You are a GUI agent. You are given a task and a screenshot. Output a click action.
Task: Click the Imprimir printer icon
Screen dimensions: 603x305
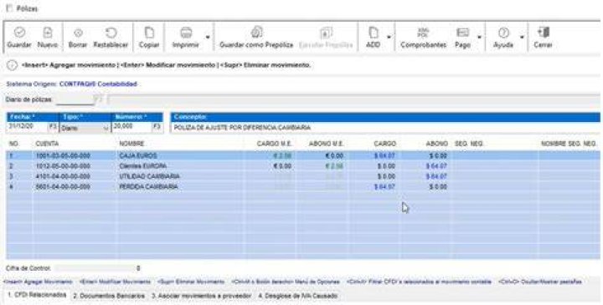click(x=186, y=33)
